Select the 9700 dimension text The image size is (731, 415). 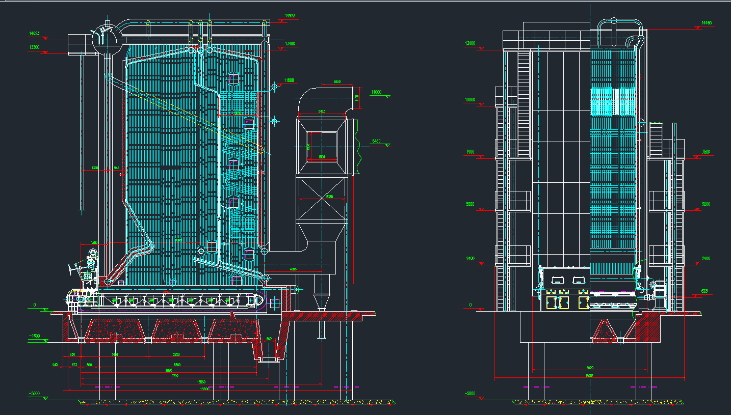click(x=175, y=376)
